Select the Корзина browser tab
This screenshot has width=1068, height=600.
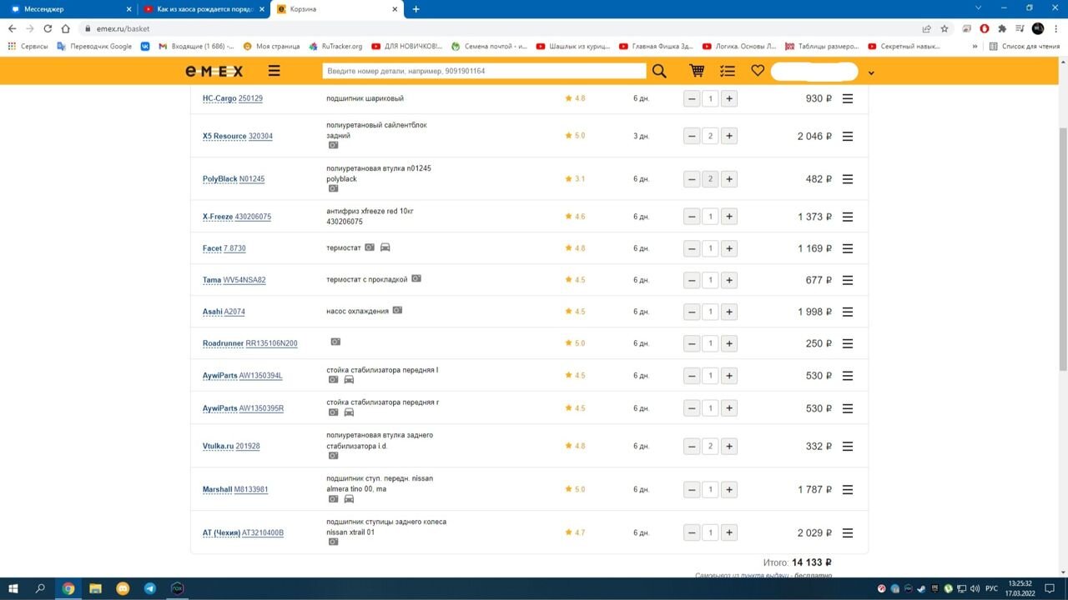(337, 9)
